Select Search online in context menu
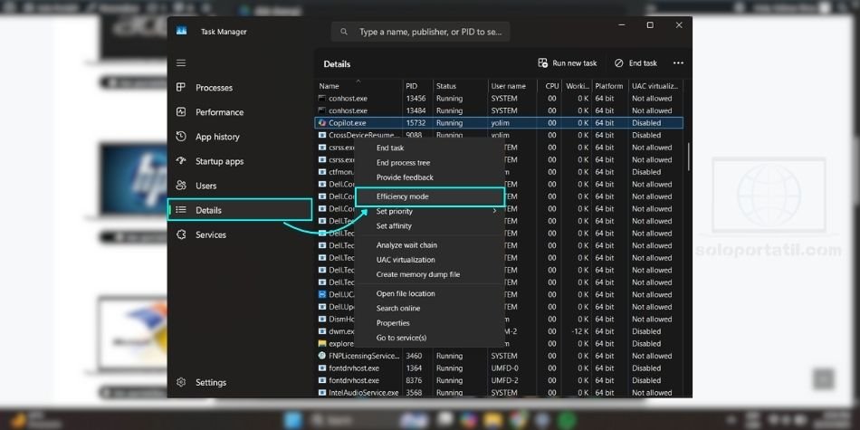 click(x=398, y=308)
